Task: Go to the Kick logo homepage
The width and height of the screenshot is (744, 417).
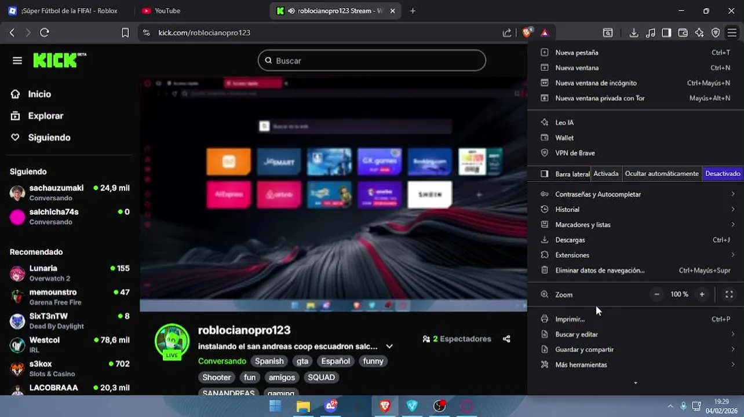Action: pyautogui.click(x=59, y=60)
